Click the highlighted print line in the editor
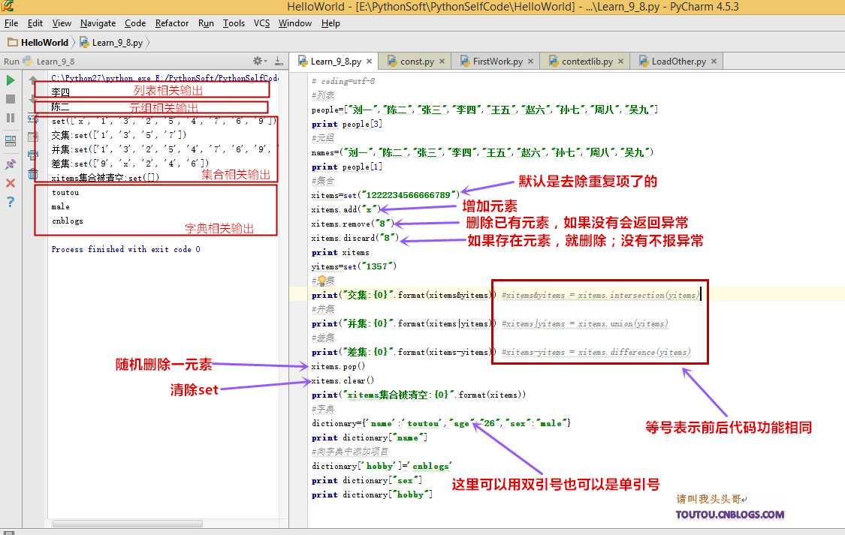The image size is (845, 535). (361, 293)
